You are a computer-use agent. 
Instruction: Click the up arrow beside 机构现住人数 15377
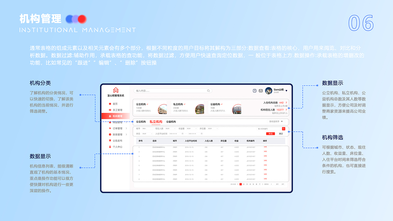coord(286,110)
